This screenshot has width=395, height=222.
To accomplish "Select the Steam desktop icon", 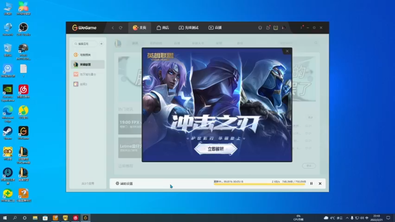I will click(x=8, y=133).
